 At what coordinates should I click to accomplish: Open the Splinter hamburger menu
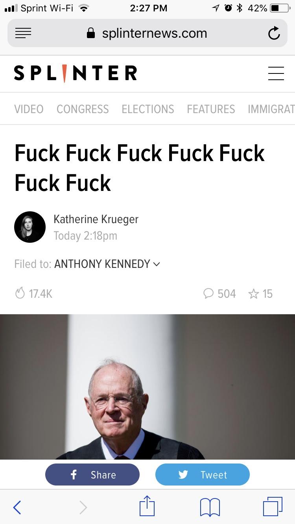point(276,73)
